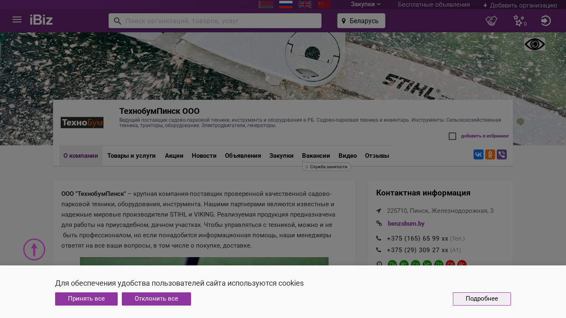Click the login arrow icon

[x=546, y=21]
